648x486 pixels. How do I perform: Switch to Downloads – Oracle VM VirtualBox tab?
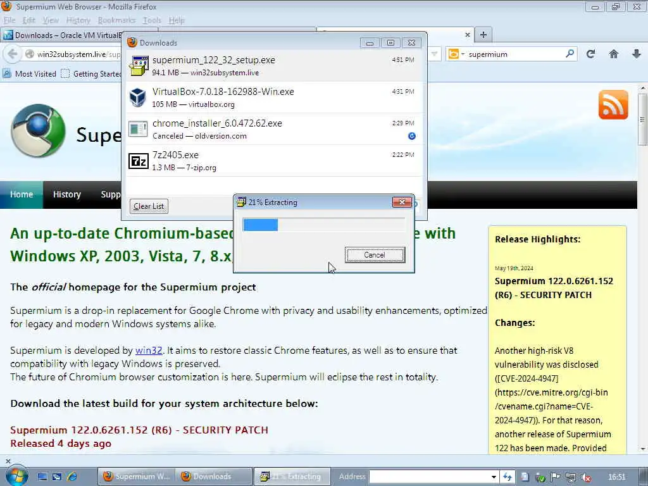(62, 35)
